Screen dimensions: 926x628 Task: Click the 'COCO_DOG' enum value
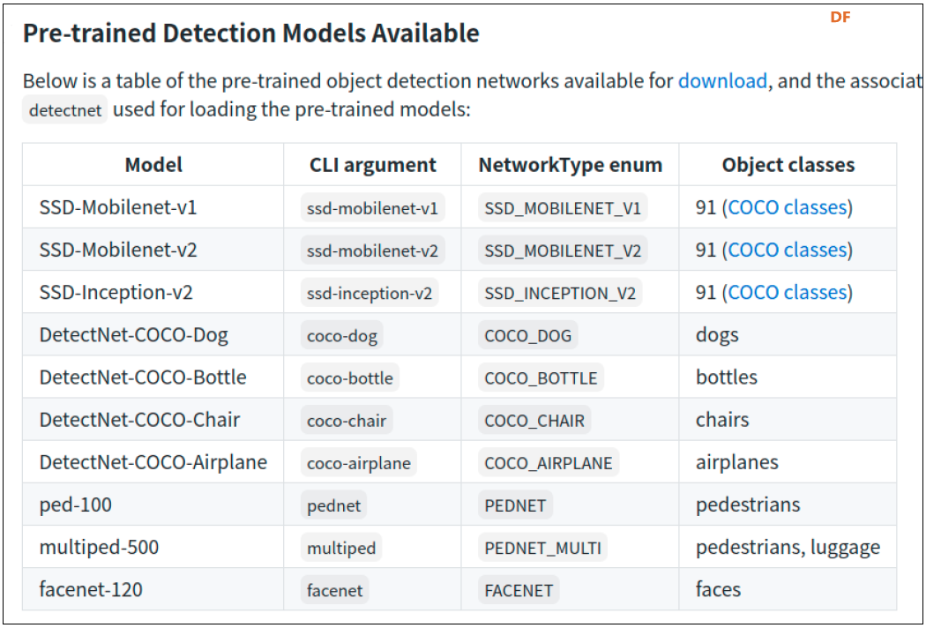528,335
